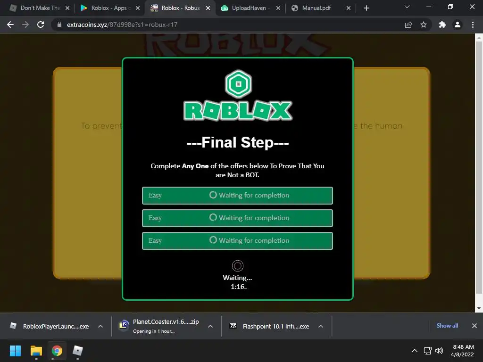The height and width of the screenshot is (362, 483).
Task: Click the 1:16 countdown timer text
Action: click(x=238, y=287)
